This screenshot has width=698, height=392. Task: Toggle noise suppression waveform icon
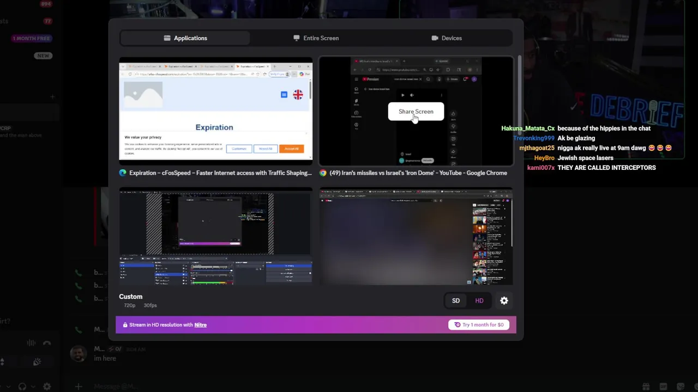coord(31,343)
